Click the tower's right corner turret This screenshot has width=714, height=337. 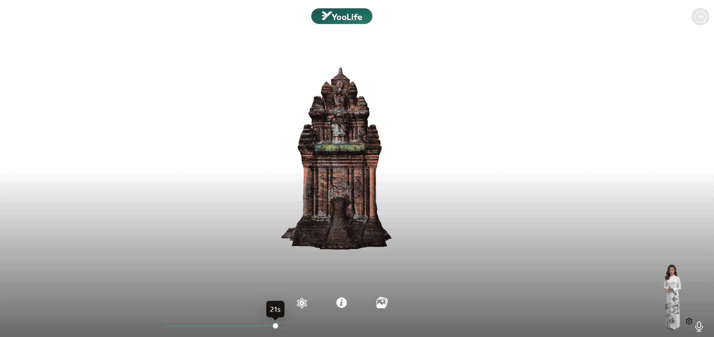374,141
